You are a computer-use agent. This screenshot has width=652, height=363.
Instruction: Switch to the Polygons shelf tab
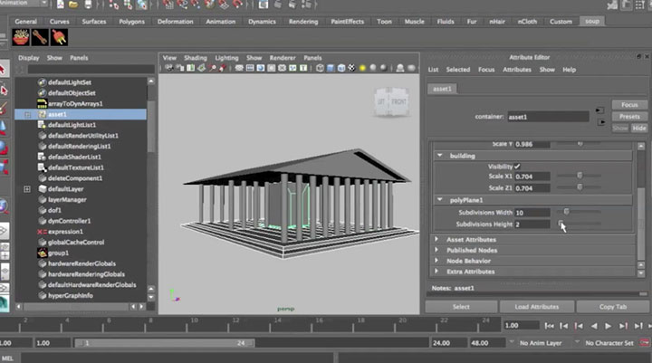tap(132, 22)
